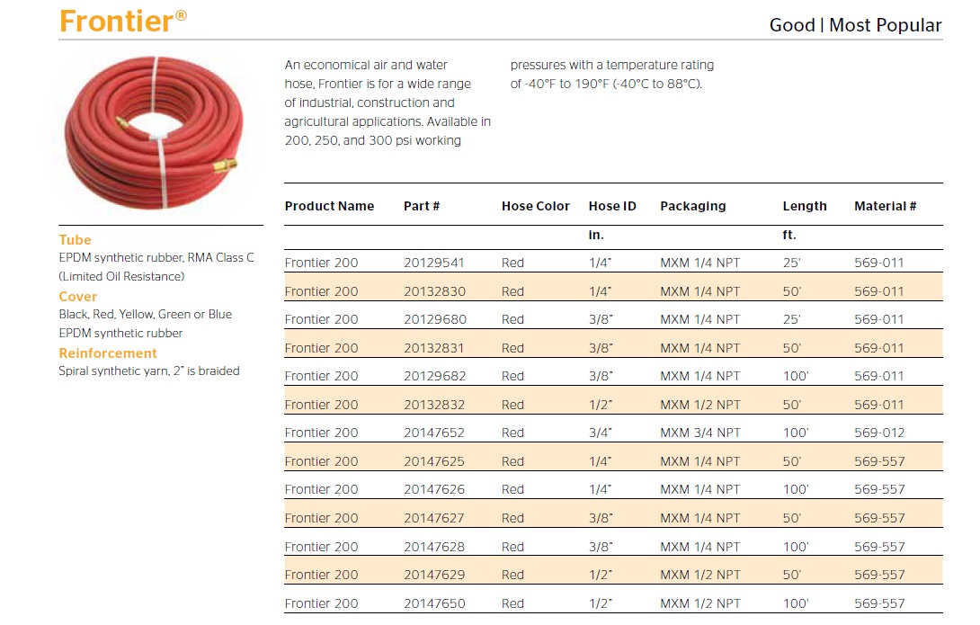This screenshot has width=980, height=625.
Task: Click the Packaging column header
Action: [693, 206]
